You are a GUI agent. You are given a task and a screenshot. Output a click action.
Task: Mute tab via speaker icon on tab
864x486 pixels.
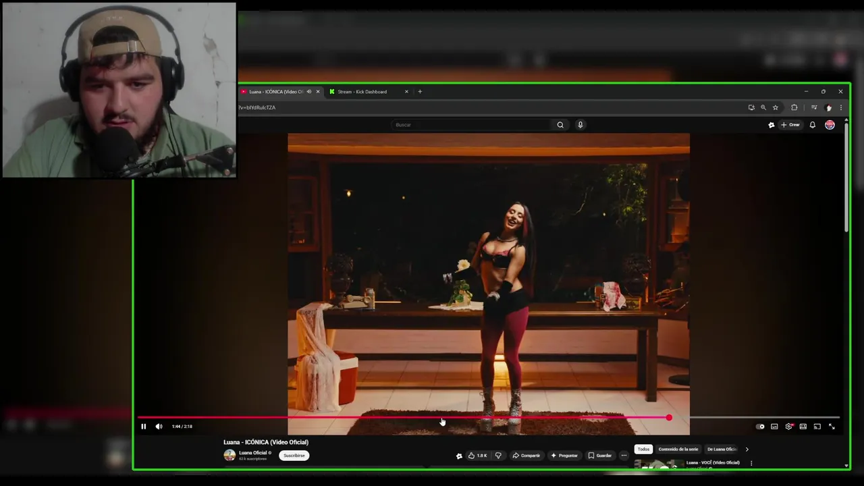309,92
